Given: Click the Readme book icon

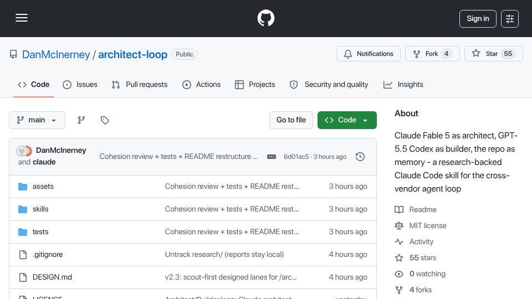Looking at the screenshot, I should coord(399,209).
